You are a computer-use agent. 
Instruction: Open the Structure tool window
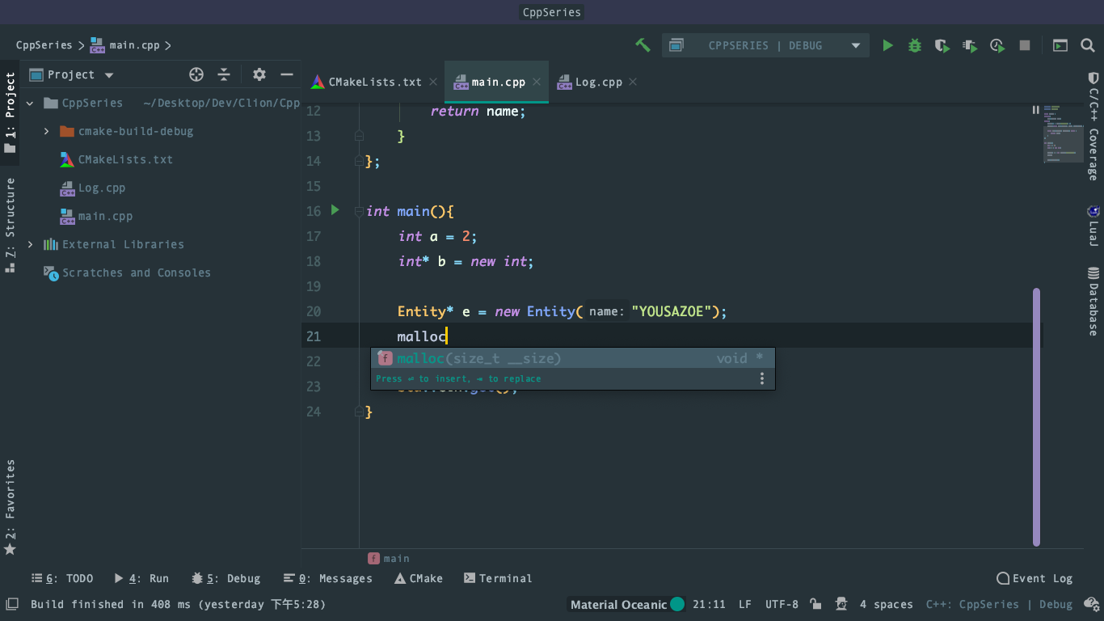11,225
